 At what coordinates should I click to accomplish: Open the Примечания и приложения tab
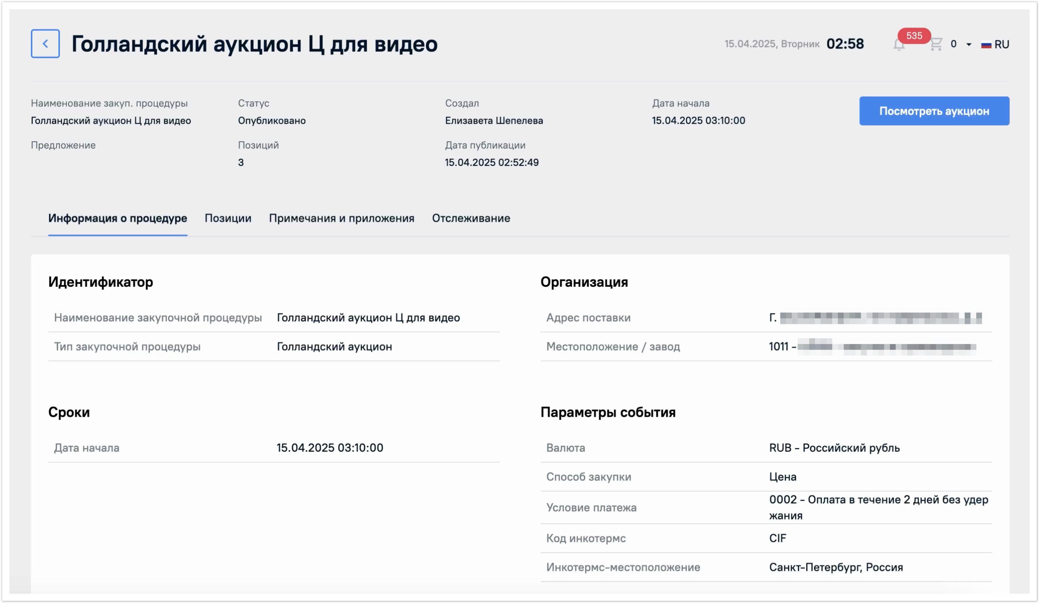(342, 218)
